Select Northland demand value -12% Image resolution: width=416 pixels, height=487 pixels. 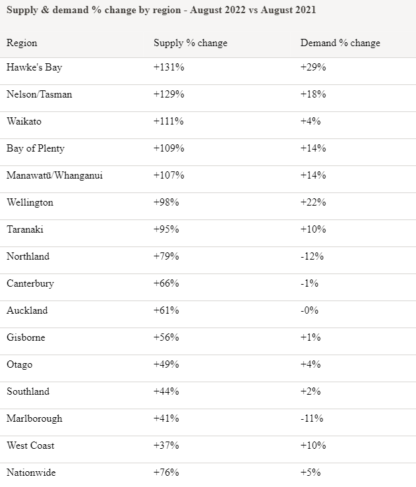click(x=312, y=256)
